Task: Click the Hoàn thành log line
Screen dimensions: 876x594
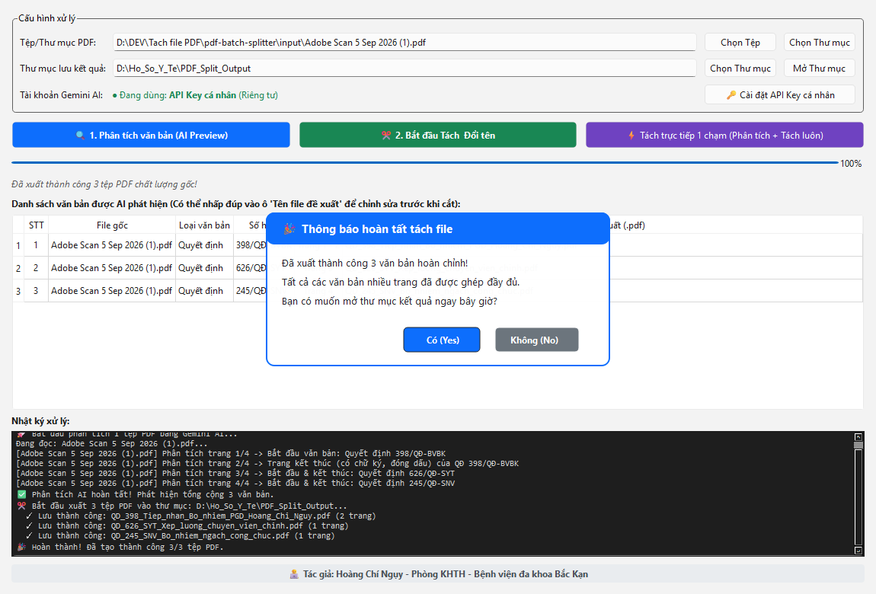Action: (x=120, y=547)
